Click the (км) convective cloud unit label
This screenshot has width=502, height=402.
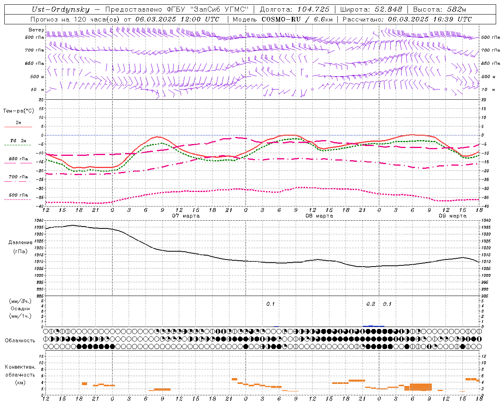click(x=20, y=382)
